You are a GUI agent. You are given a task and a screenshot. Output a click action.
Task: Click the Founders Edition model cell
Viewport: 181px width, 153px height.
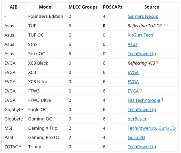pyautogui.click(x=46, y=17)
